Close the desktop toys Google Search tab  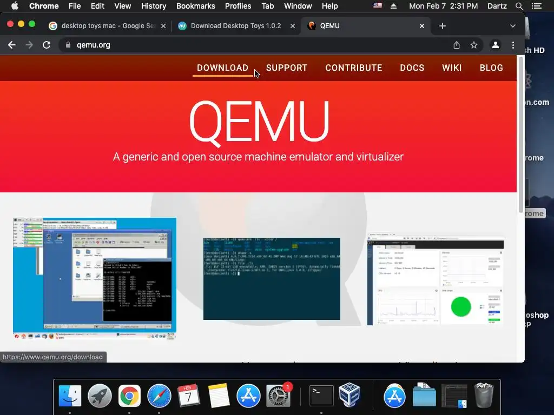pyautogui.click(x=163, y=26)
